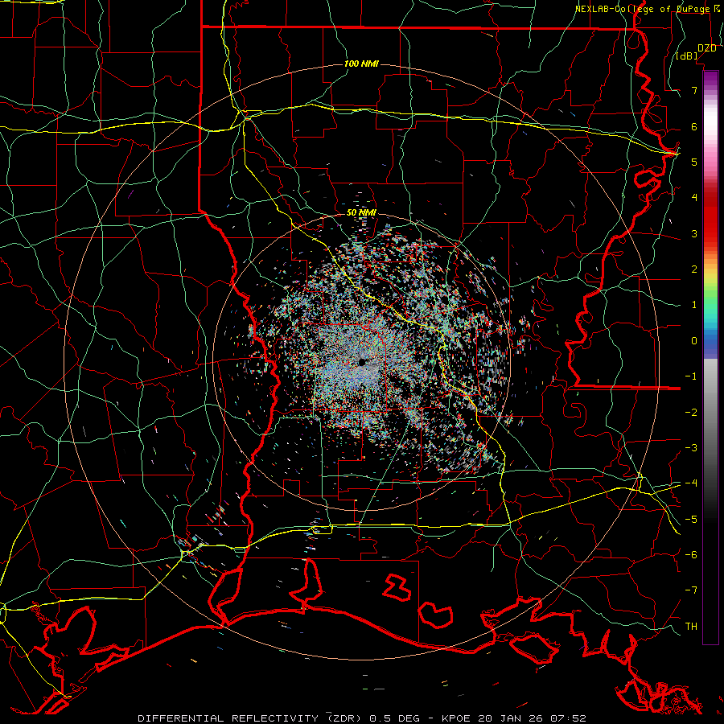Click the DZD legend title
724x724 pixels.
pos(707,48)
